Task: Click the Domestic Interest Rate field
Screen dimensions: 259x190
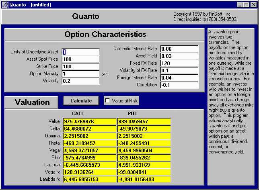Action: pos(179,49)
